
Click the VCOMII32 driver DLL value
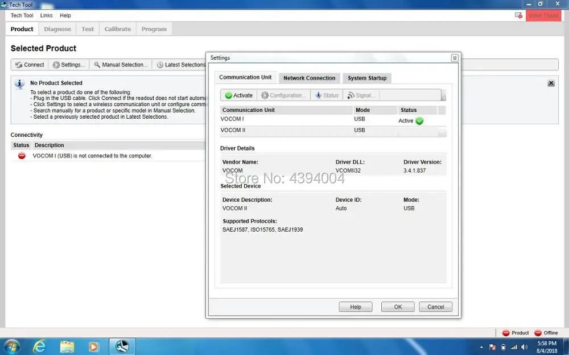click(348, 170)
